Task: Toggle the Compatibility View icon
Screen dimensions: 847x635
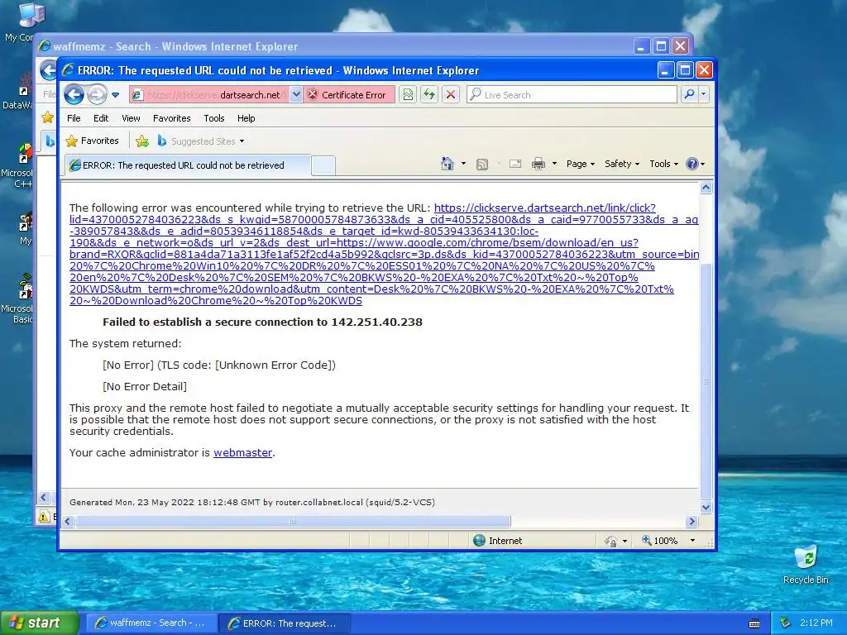Action: (x=408, y=95)
